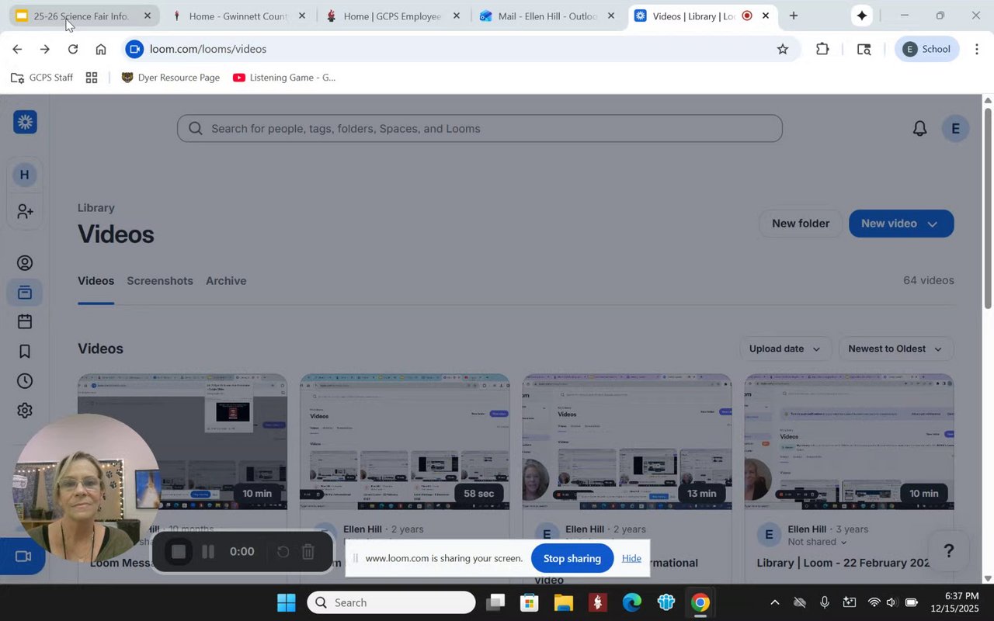Viewport: 994px width, 621px height.
Task: Open Microsoft Store from the taskbar
Action: click(x=529, y=602)
